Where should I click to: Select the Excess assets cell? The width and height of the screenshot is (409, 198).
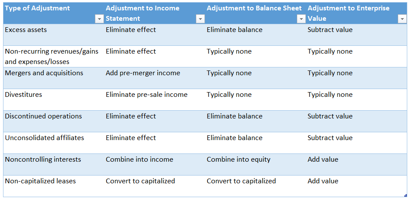coord(26,30)
